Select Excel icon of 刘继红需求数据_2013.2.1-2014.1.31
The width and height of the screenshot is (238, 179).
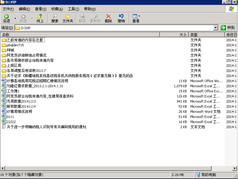tap(4, 86)
